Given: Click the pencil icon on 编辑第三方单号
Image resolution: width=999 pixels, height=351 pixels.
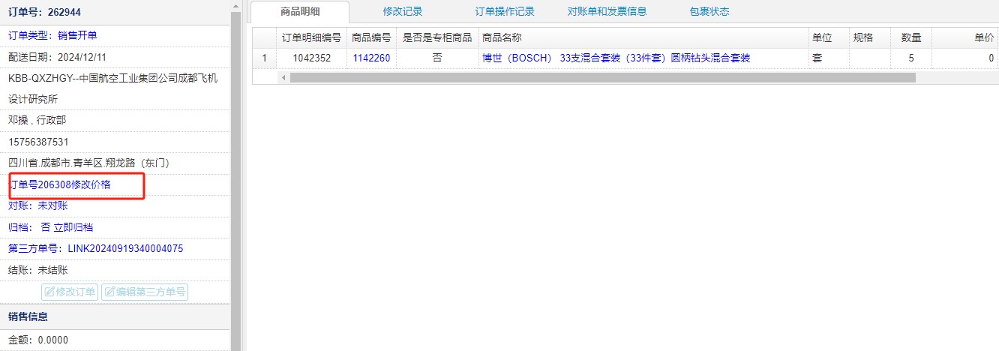Looking at the screenshot, I should [109, 292].
